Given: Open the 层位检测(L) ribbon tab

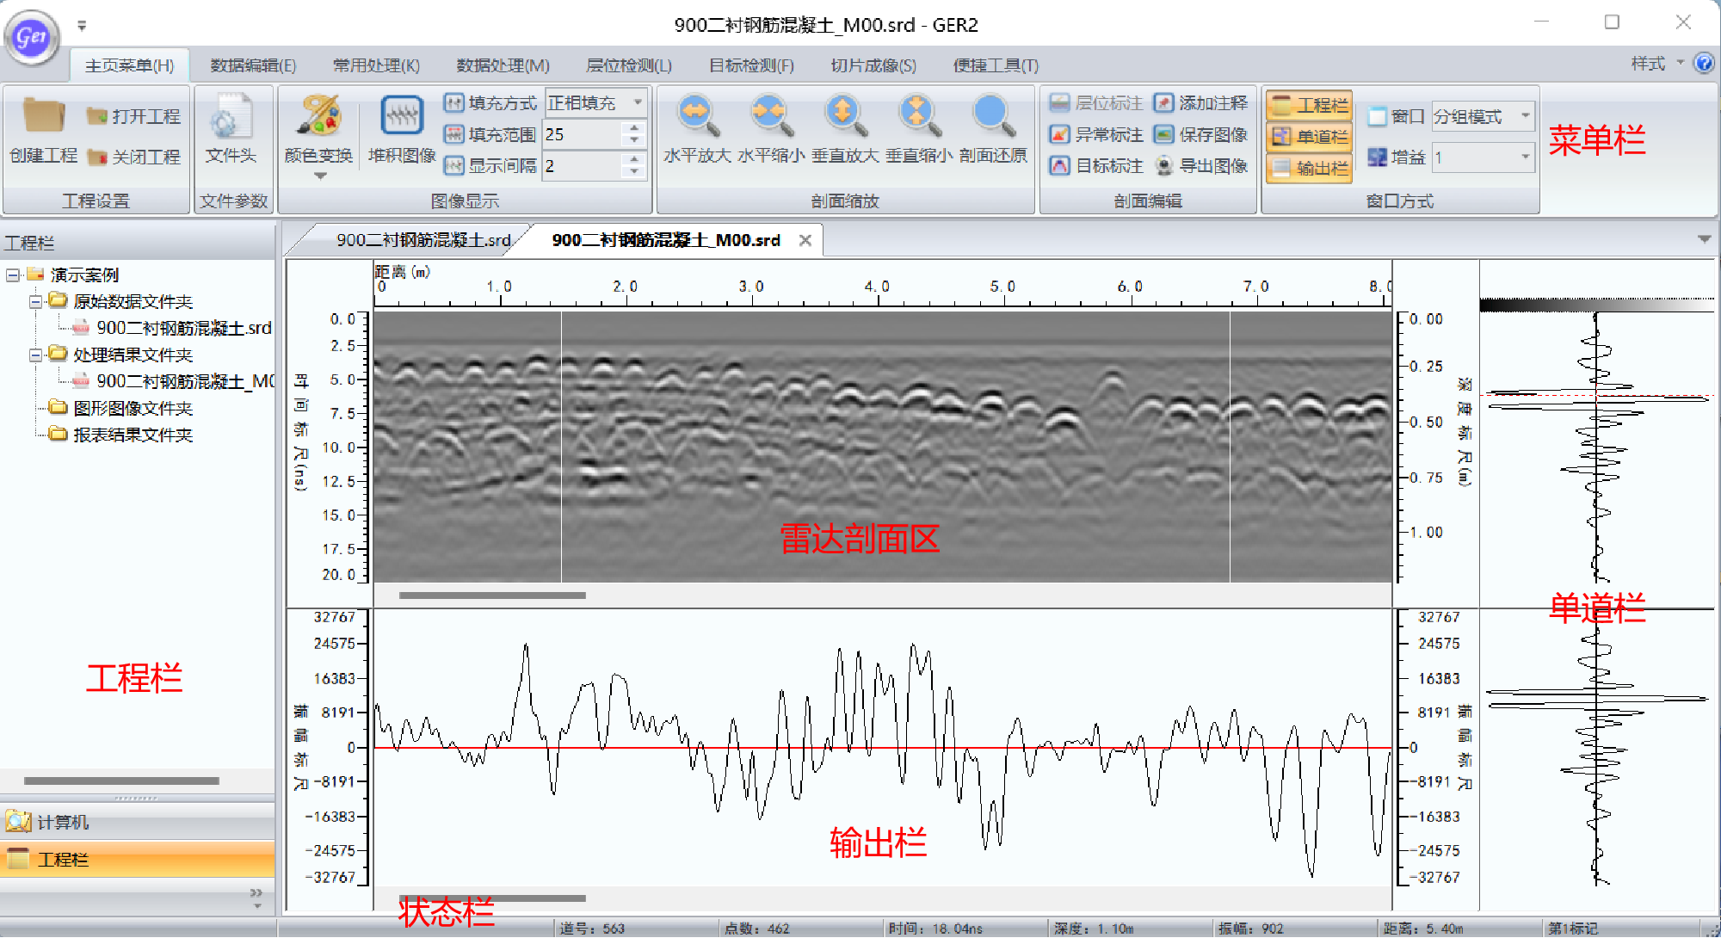Looking at the screenshot, I should pos(629,65).
